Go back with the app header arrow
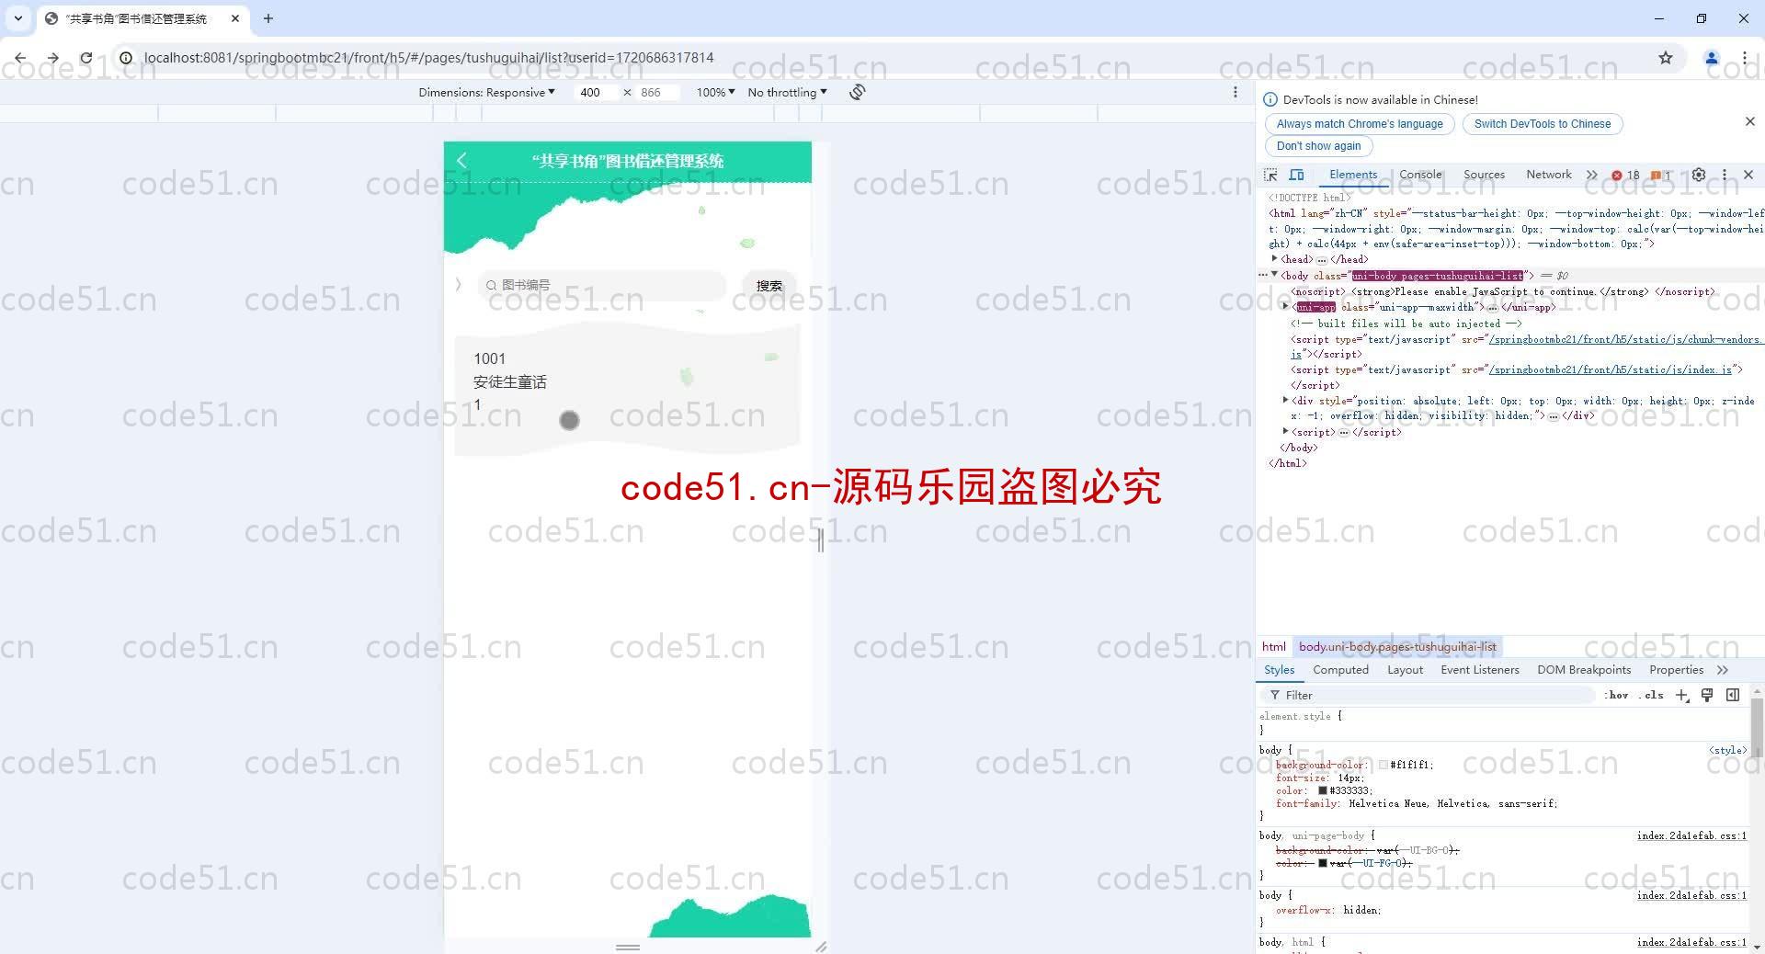 click(x=461, y=161)
